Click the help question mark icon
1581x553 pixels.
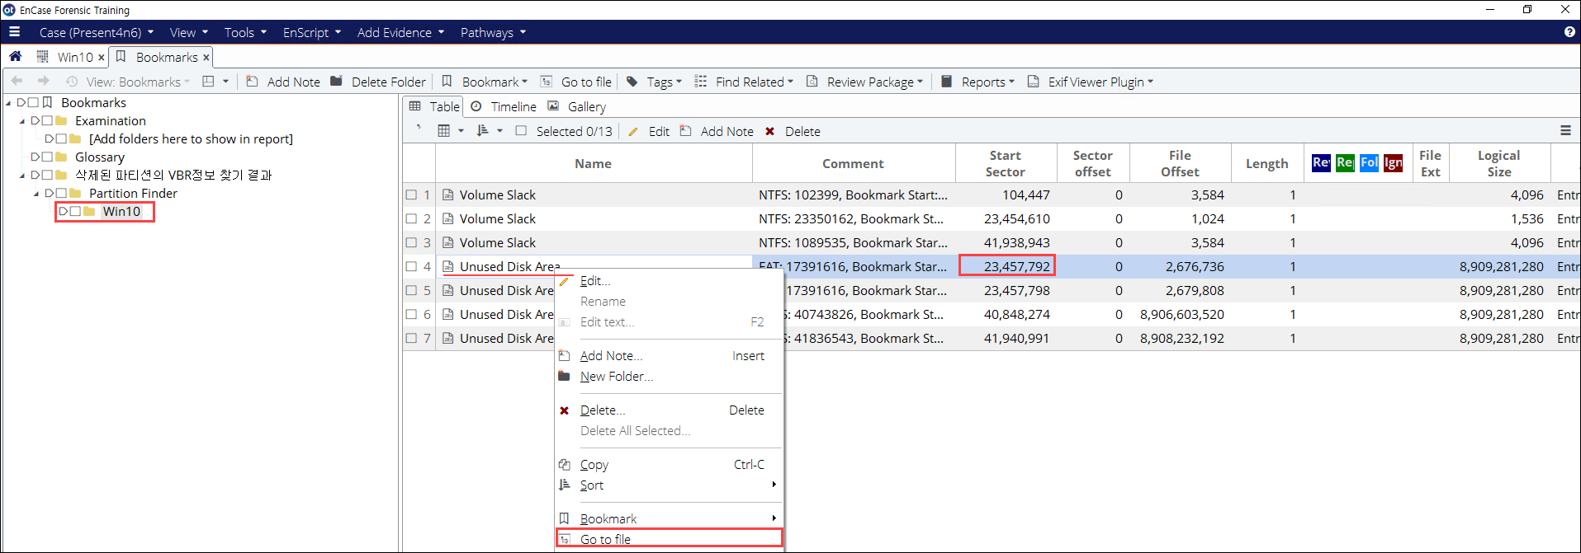[x=1569, y=32]
